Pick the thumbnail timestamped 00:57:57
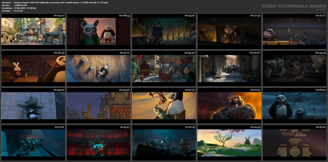The height and width of the screenshot is (162, 328). click(x=164, y=106)
